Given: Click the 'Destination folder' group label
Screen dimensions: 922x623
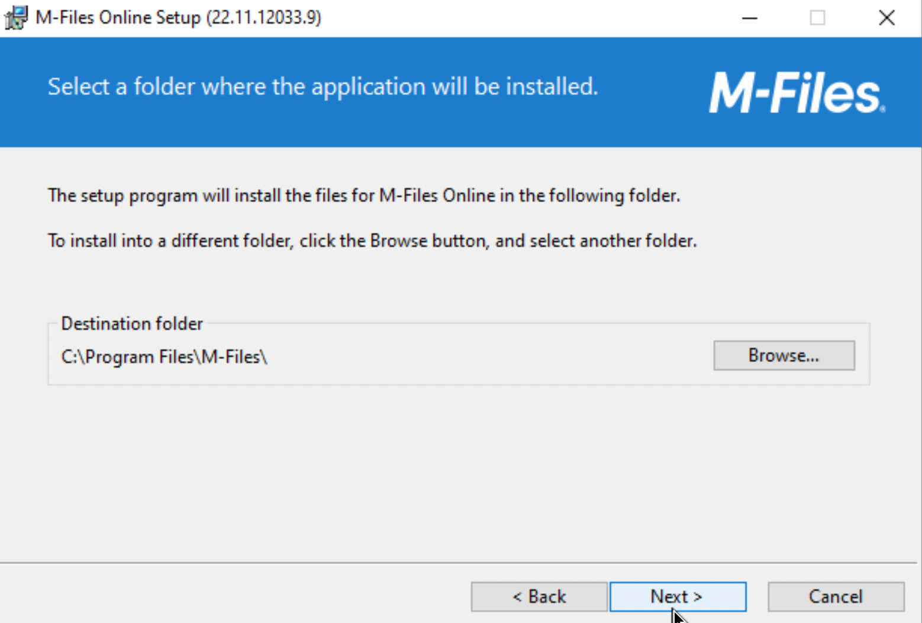Looking at the screenshot, I should click(132, 323).
